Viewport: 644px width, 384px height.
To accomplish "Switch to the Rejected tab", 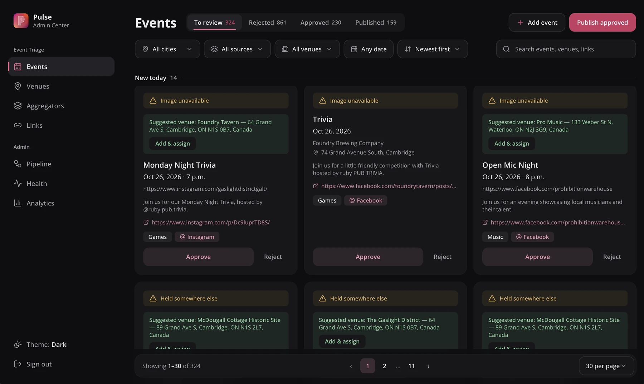I will click(267, 23).
